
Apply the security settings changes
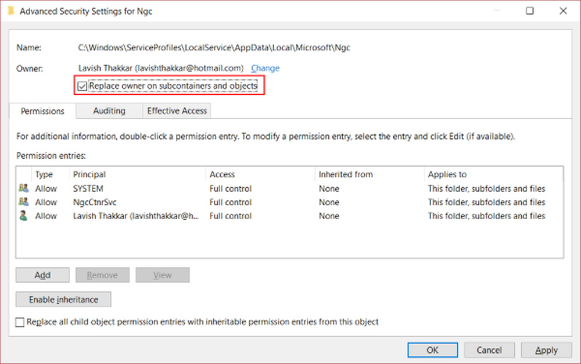[x=546, y=350]
